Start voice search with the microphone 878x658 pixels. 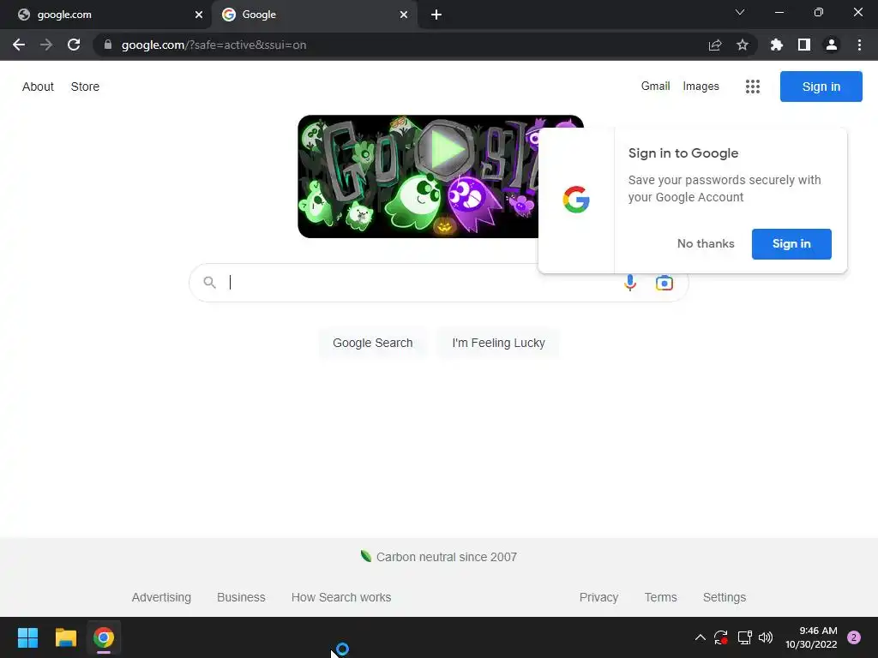pyautogui.click(x=630, y=283)
